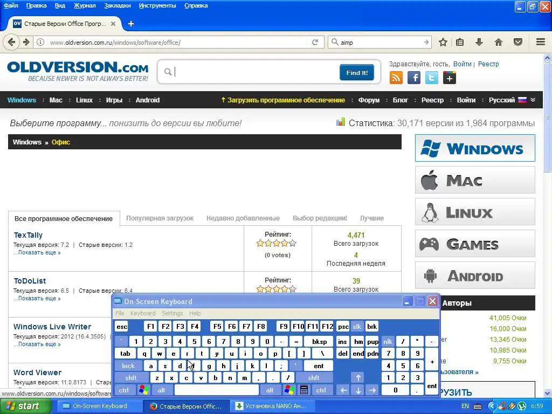This screenshot has width=552, height=414.
Task: Click the Pocket icon in toolbar
Action: tap(518, 42)
